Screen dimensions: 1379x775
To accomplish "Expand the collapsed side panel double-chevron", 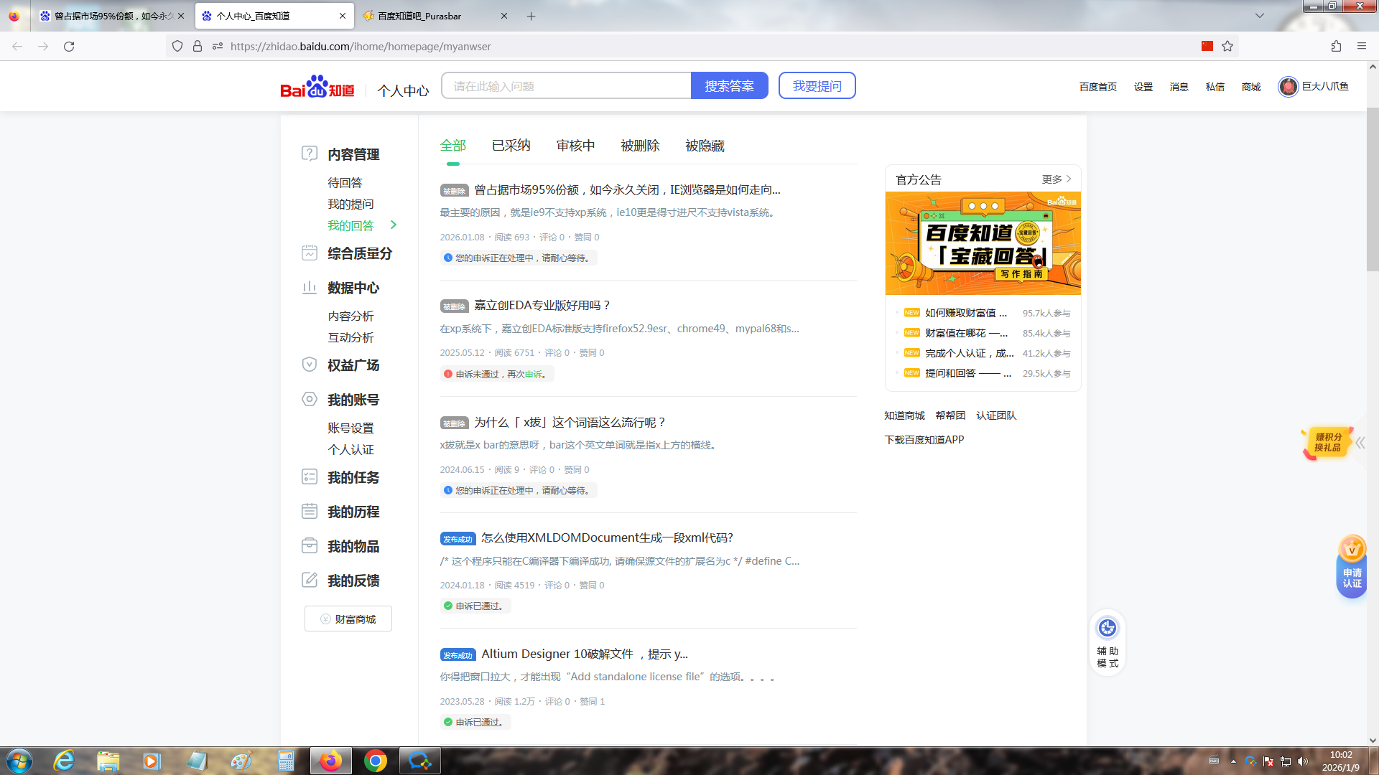I will 1360,443.
